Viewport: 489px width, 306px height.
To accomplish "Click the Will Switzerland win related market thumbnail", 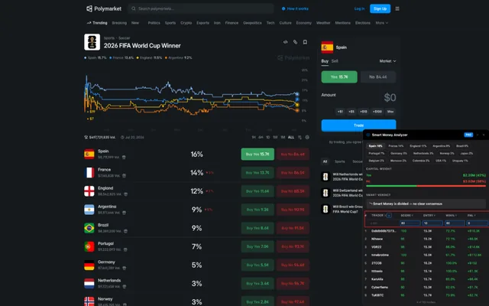I will coord(325,193).
